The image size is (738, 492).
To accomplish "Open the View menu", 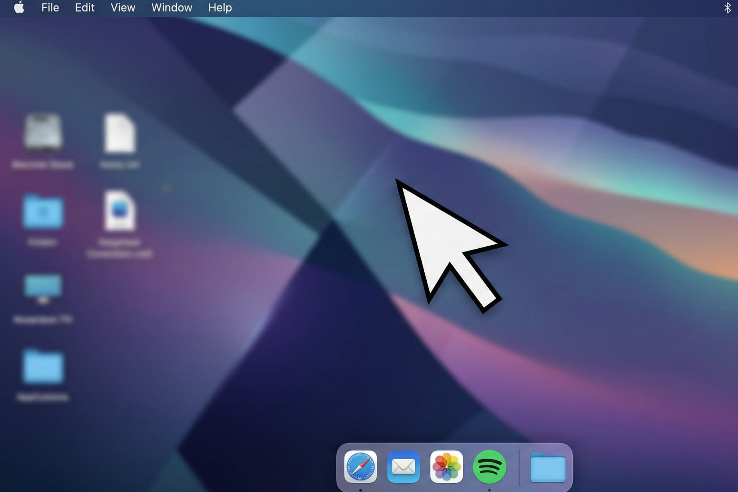I will 123,8.
